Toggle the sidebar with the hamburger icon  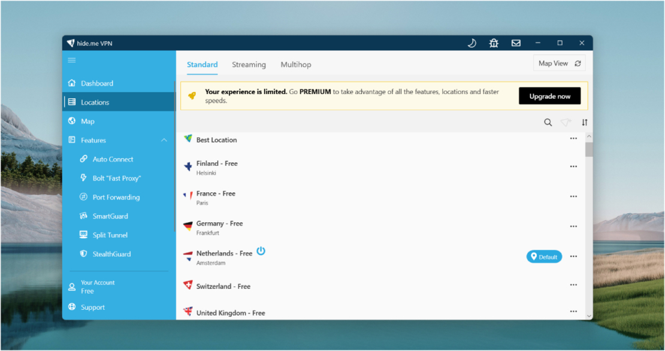pyautogui.click(x=71, y=60)
